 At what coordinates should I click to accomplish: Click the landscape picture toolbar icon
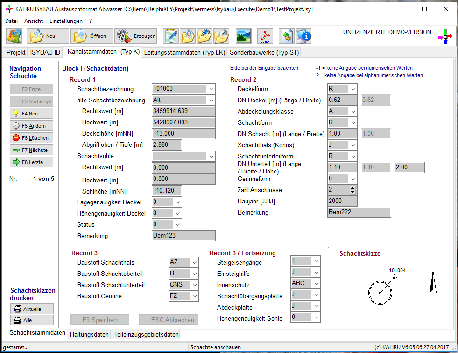coord(244,36)
